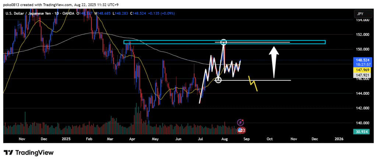Click the +0.135 (+0.09%) change value
The image size is (377, 162).
click(162, 14)
